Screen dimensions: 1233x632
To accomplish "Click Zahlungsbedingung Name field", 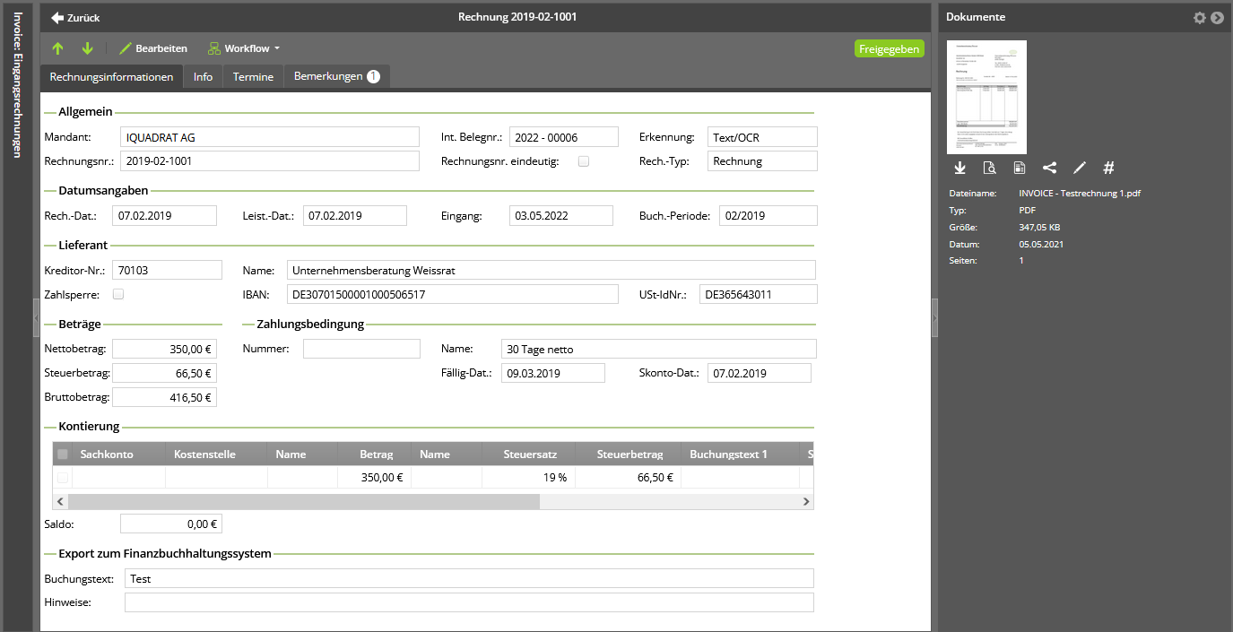I will click(x=659, y=349).
